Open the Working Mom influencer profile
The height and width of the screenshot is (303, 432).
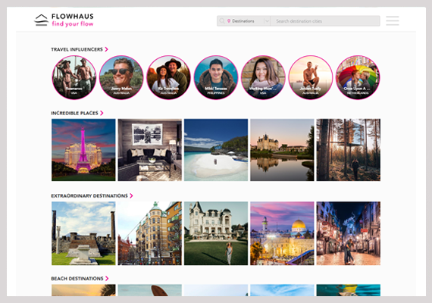263,77
